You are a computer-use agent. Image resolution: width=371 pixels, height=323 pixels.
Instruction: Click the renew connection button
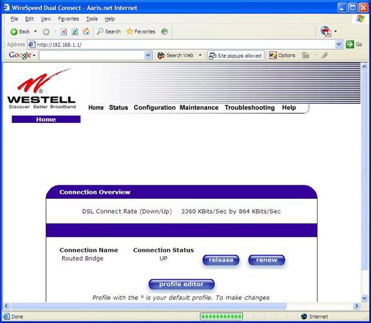pyautogui.click(x=267, y=260)
